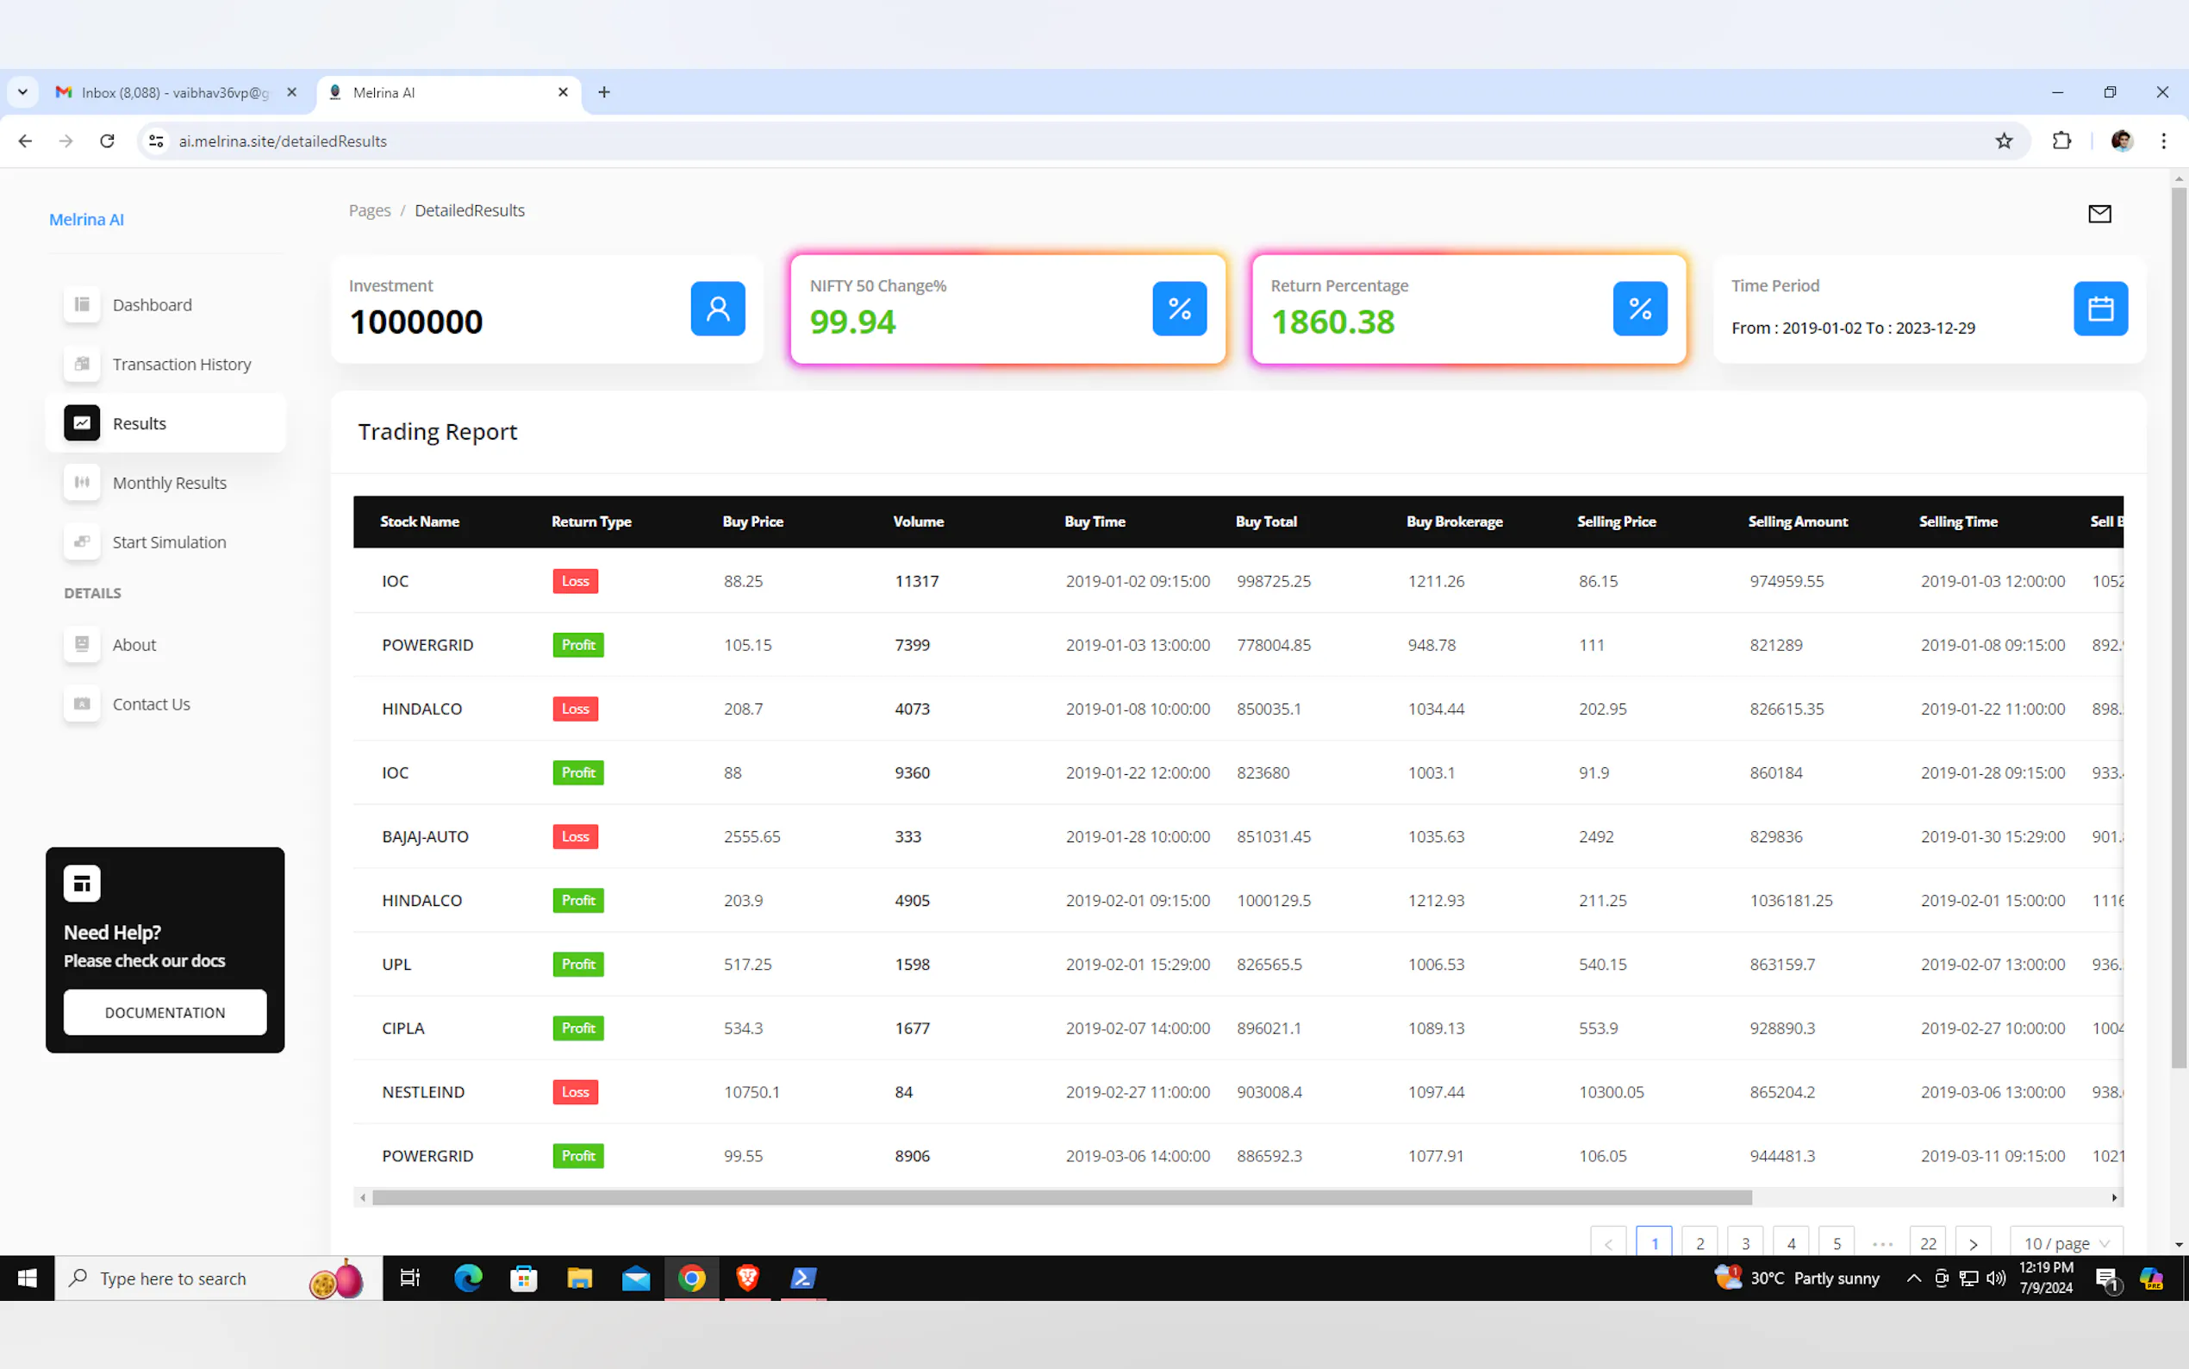The width and height of the screenshot is (2189, 1369).
Task: Open the Chrome extensions puzzle icon
Action: pyautogui.click(x=2061, y=141)
